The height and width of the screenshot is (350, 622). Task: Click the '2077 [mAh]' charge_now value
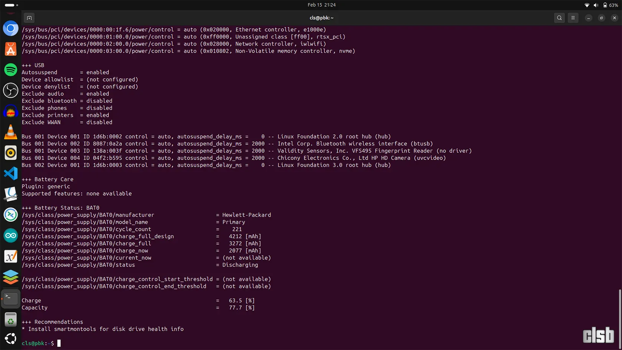coord(245,251)
